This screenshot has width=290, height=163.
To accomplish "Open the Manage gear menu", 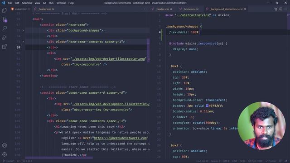I will pos(5,154).
